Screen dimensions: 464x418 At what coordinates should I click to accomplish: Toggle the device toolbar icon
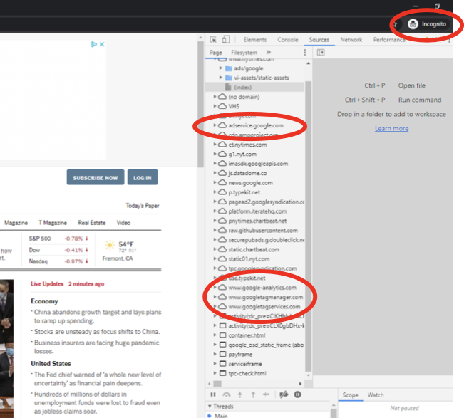pos(226,39)
